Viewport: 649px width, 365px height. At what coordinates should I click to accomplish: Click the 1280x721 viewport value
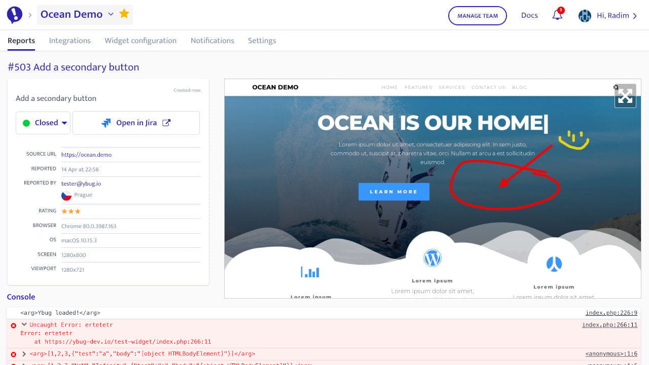click(73, 270)
